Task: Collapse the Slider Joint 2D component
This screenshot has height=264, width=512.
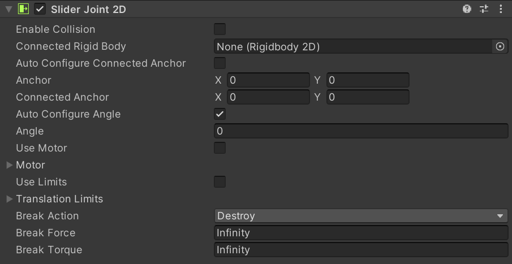Action: point(8,9)
